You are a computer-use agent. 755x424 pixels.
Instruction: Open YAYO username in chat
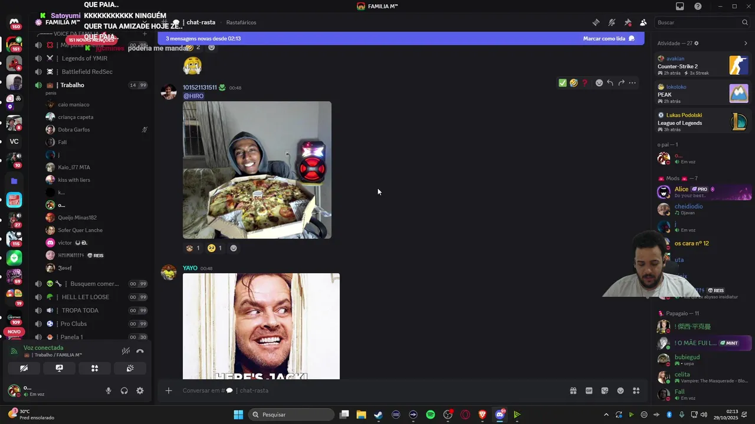tap(190, 268)
